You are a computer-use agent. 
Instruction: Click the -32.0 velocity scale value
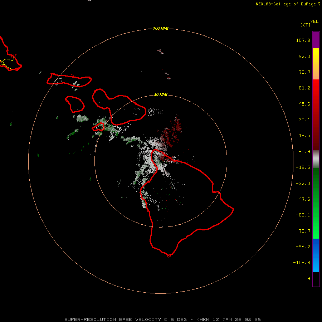pos(303,184)
